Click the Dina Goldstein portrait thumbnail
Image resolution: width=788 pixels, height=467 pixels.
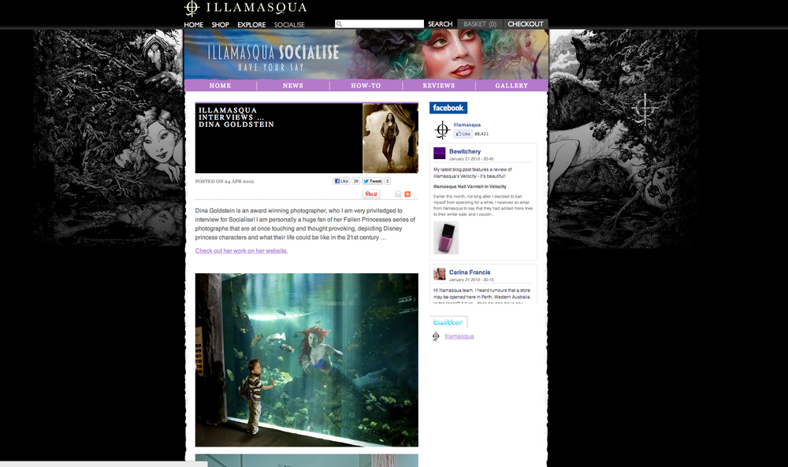[x=391, y=139]
